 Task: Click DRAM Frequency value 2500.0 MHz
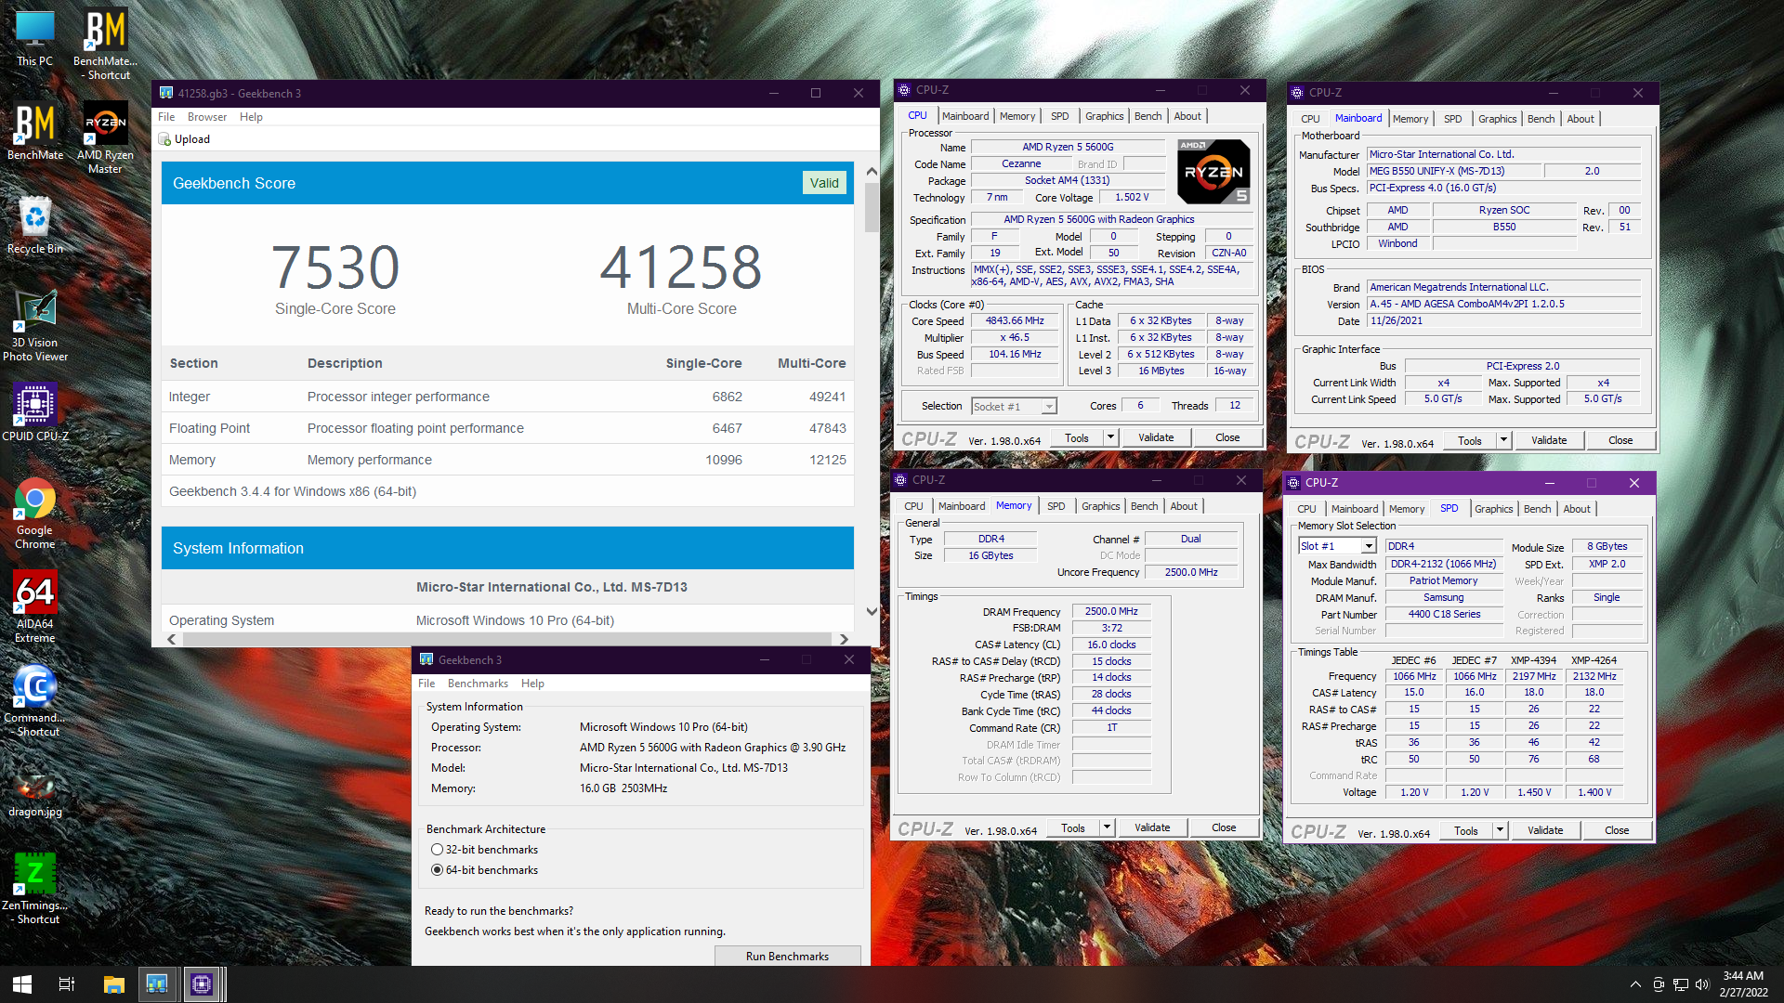point(1111,611)
